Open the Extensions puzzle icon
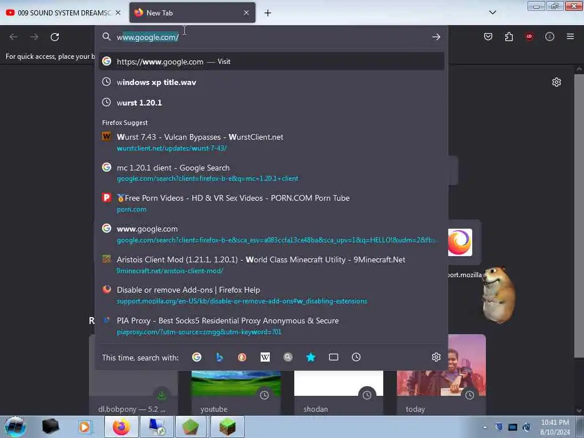 [x=509, y=36]
